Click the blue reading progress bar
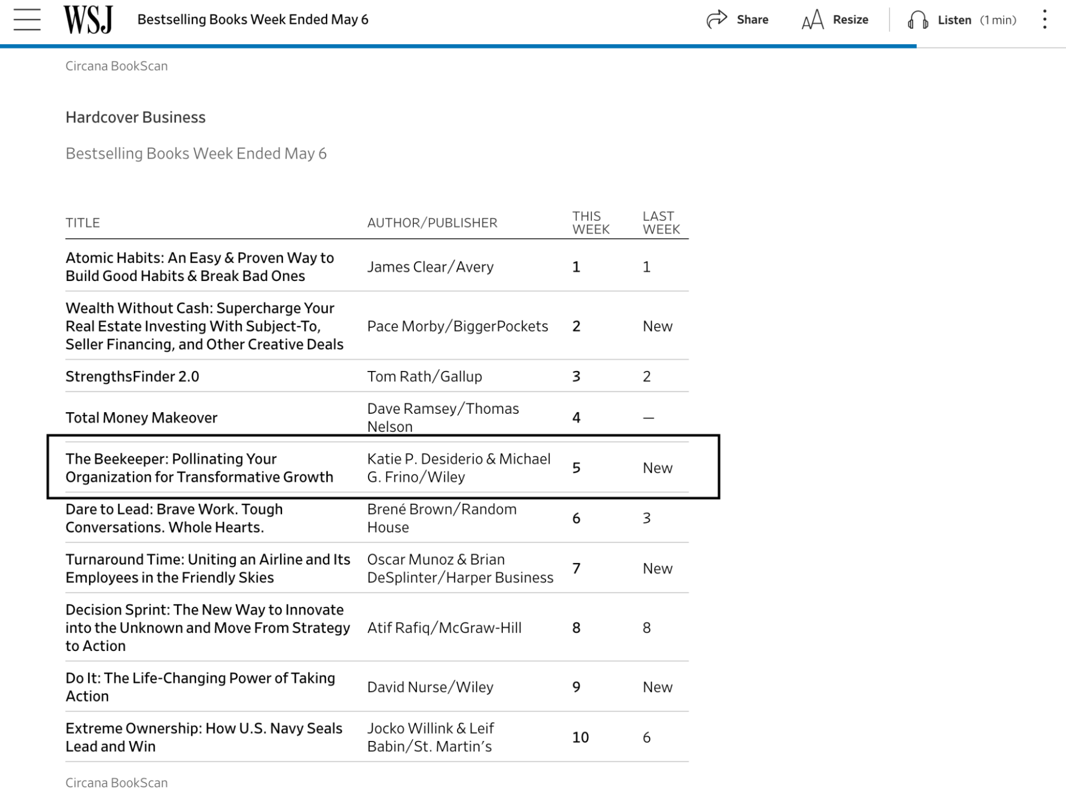Image resolution: width=1066 pixels, height=805 pixels. pyautogui.click(x=459, y=46)
